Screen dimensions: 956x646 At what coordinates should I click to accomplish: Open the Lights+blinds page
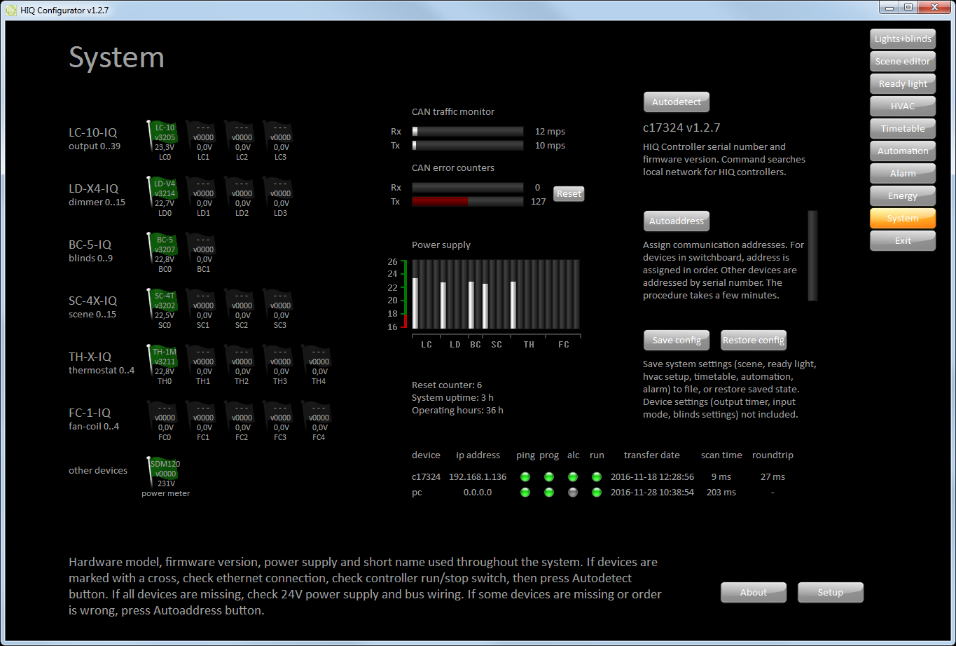903,39
